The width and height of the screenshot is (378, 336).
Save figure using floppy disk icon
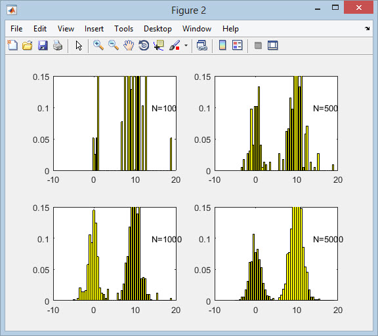[43, 45]
